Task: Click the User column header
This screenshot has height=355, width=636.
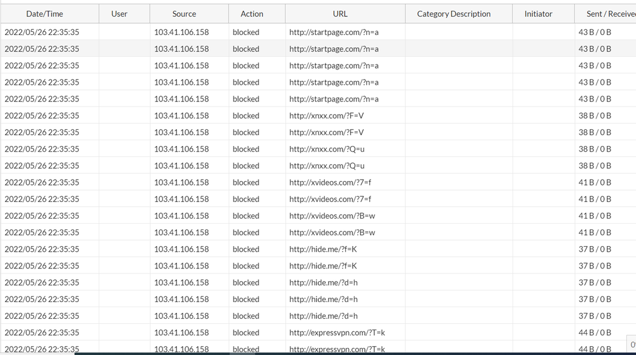Action: coord(119,13)
